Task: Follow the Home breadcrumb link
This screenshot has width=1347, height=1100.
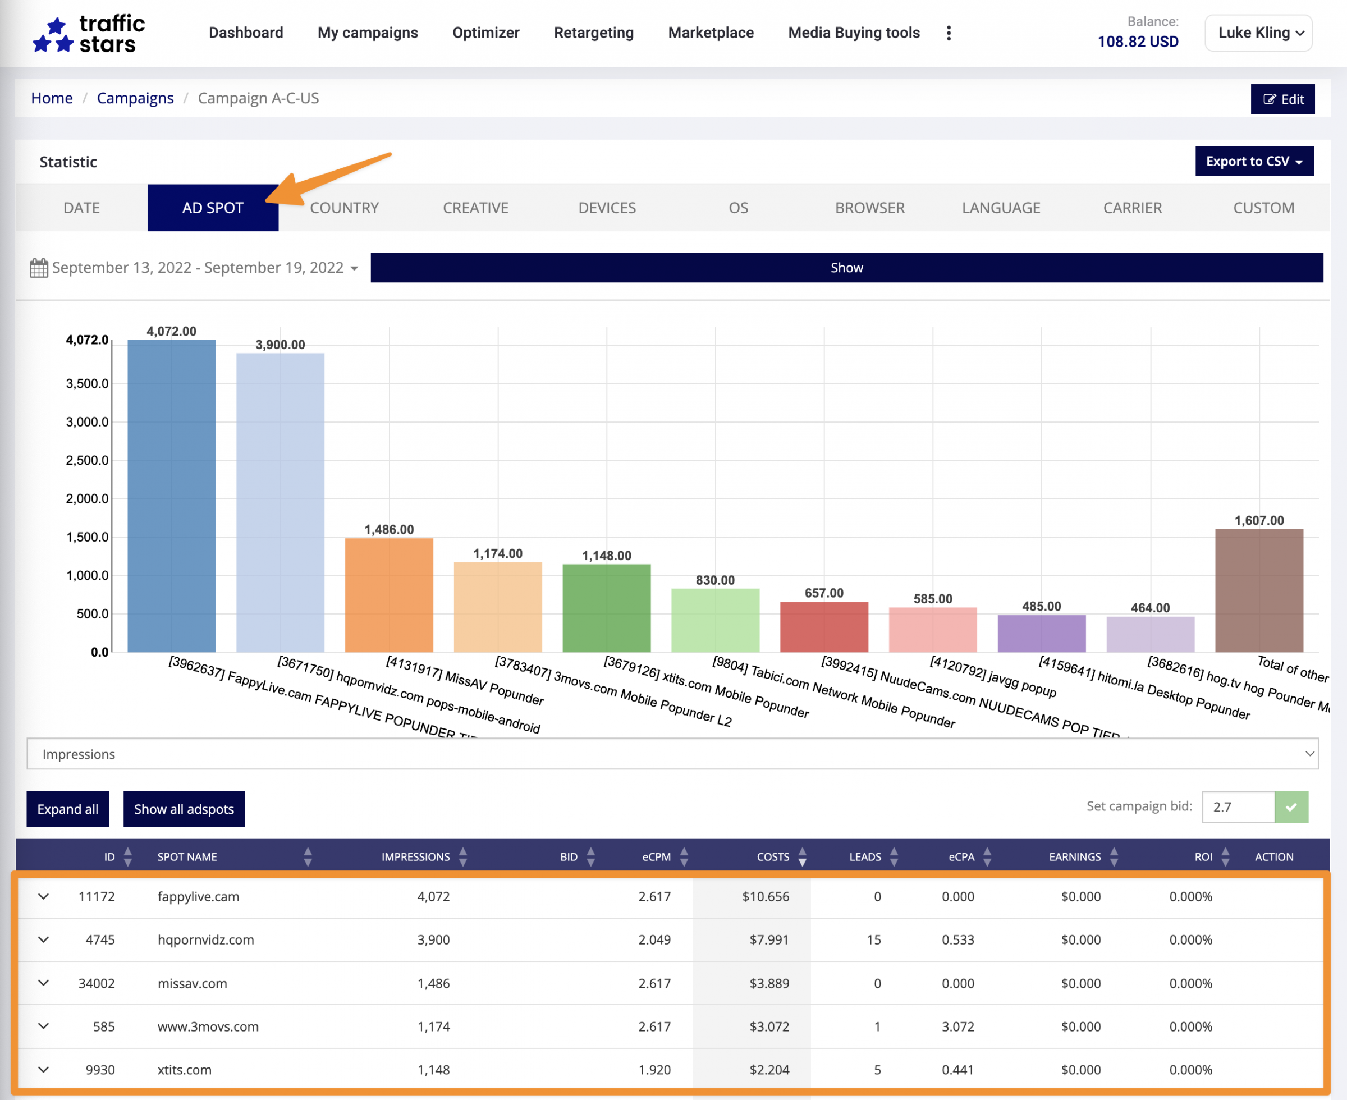Action: [x=52, y=98]
